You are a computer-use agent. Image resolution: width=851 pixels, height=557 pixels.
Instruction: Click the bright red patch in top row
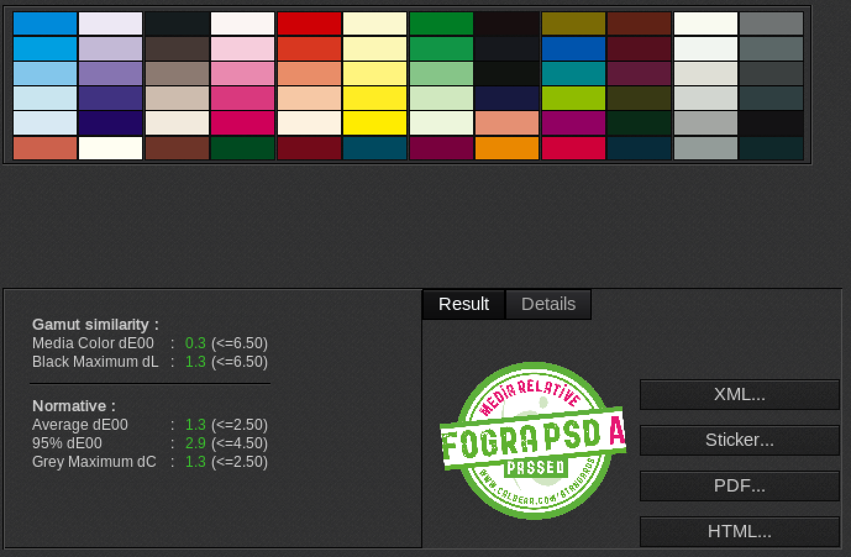point(309,24)
